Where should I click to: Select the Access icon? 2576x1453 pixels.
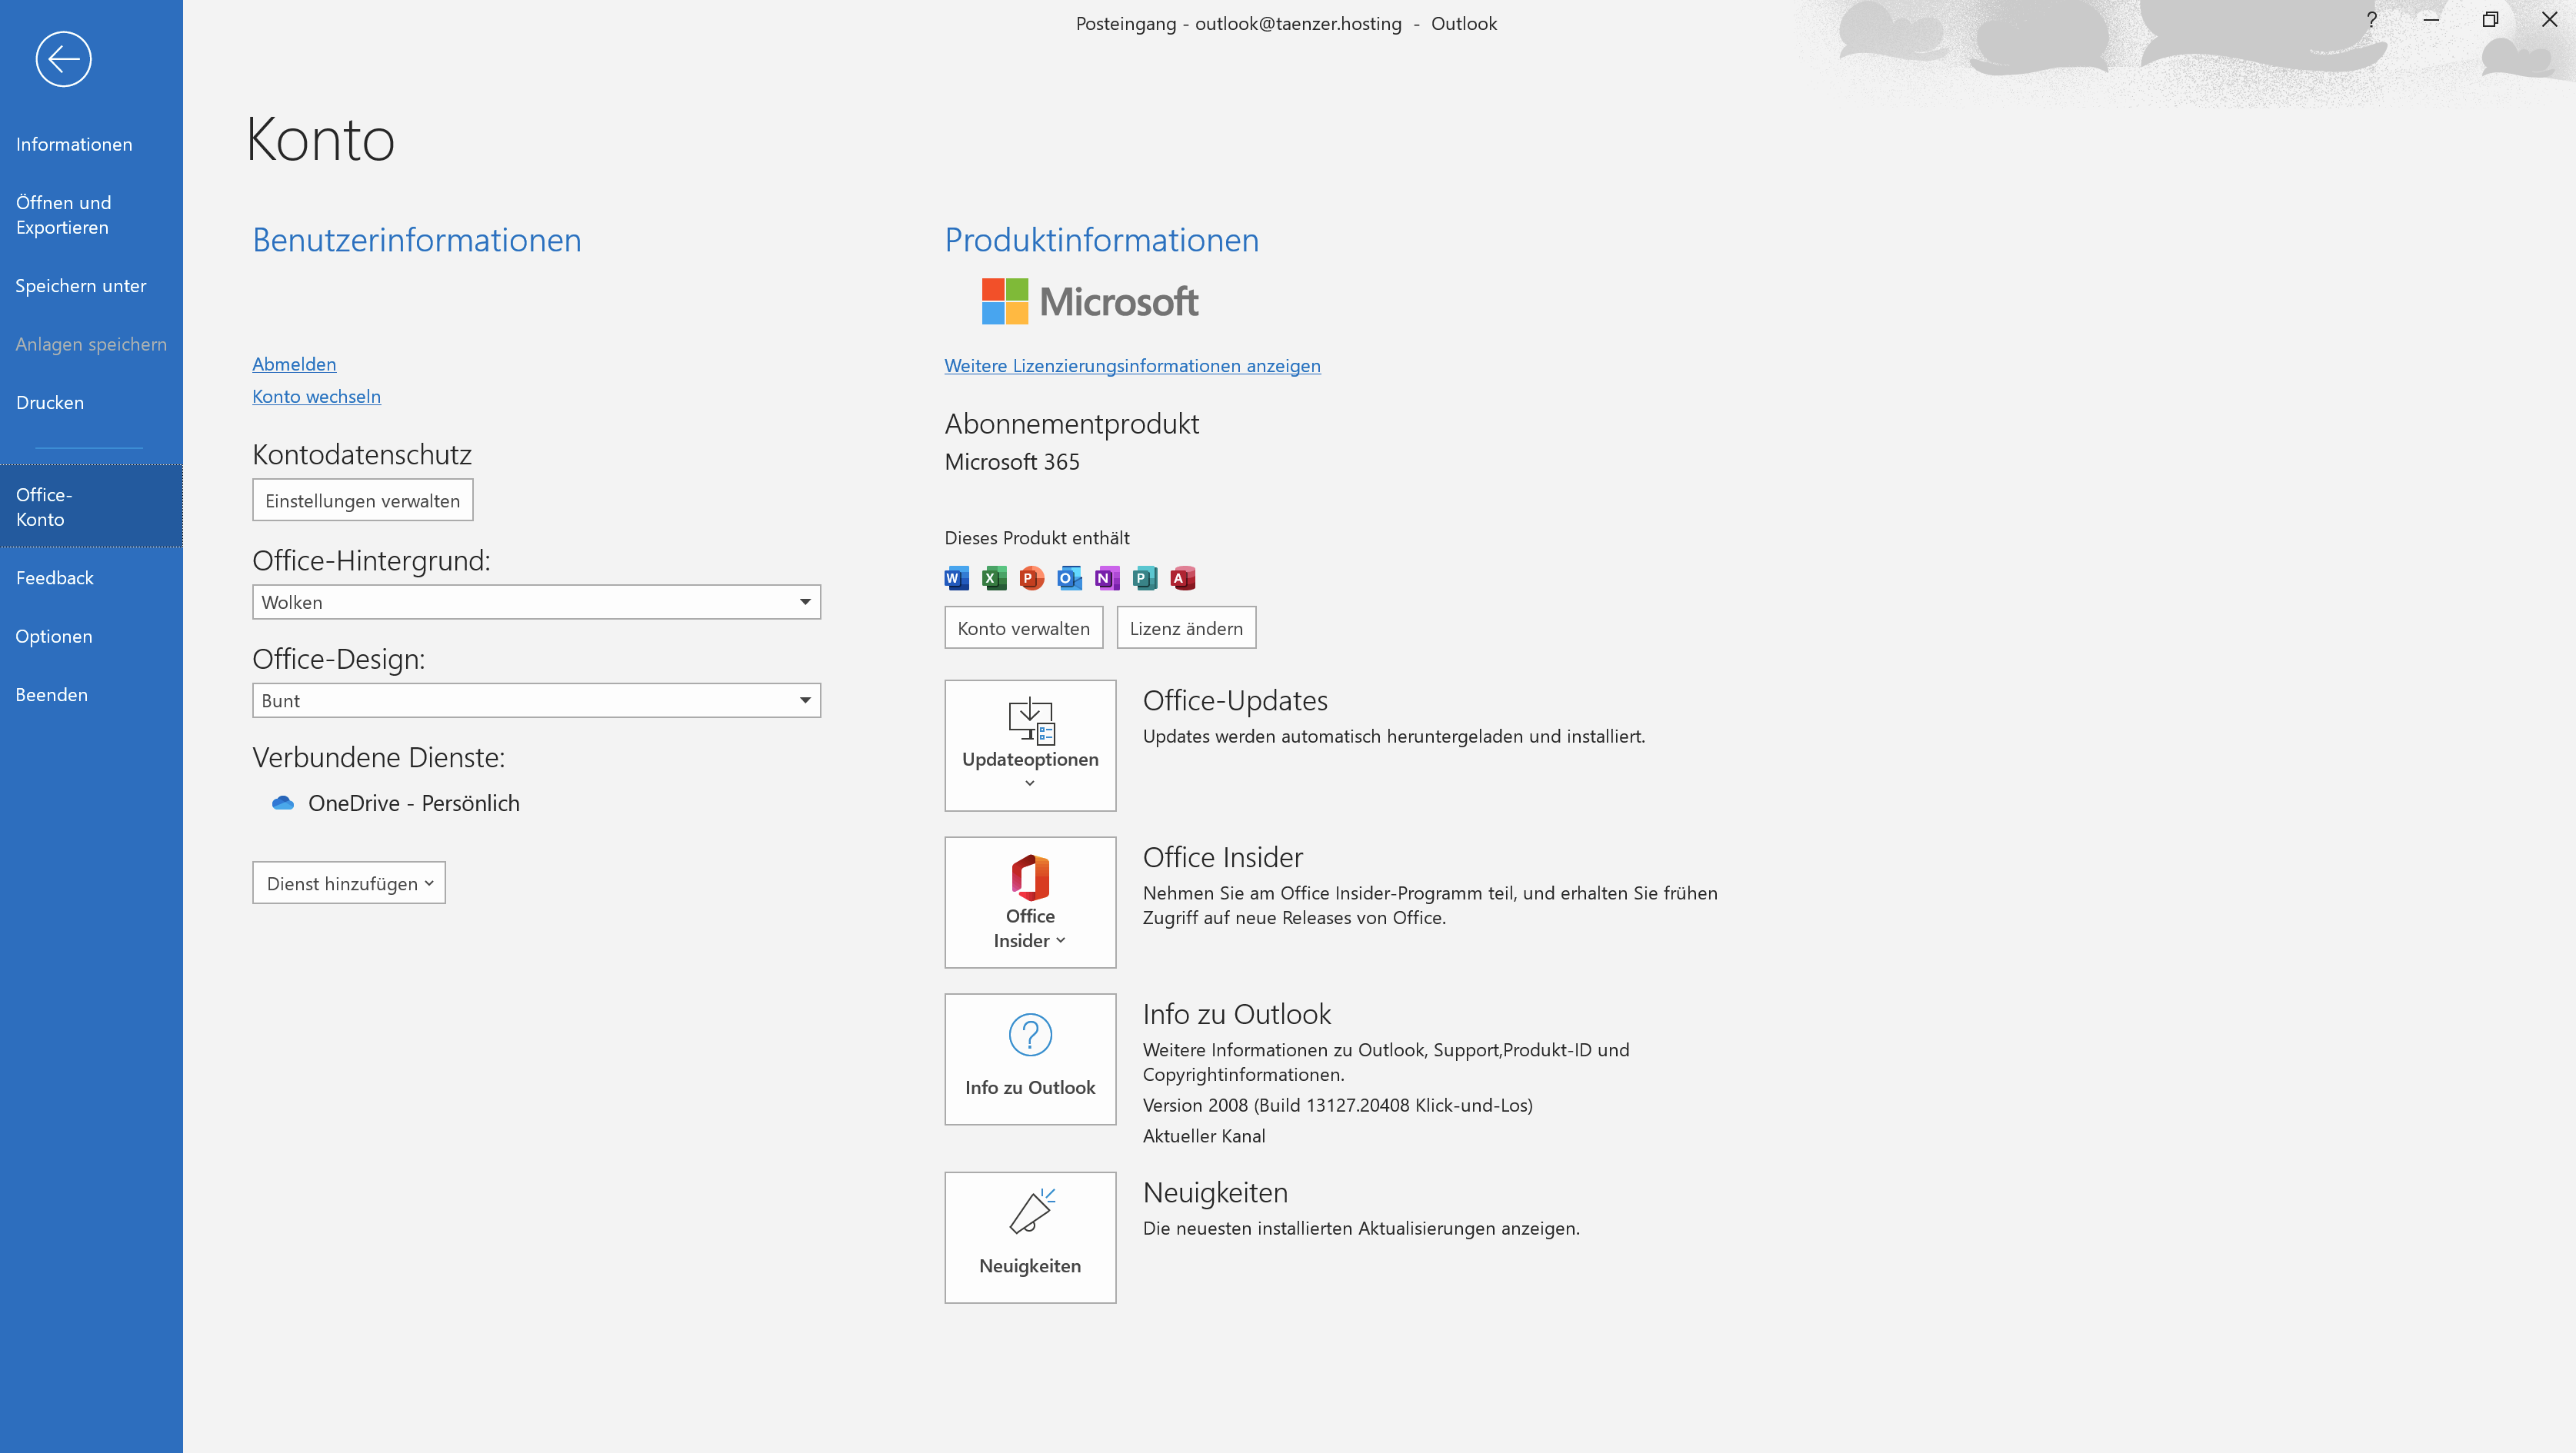[1183, 577]
